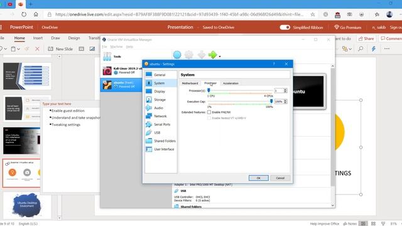The image size is (402, 226).
Task: Click Notes button in status bar
Action: tap(350, 223)
